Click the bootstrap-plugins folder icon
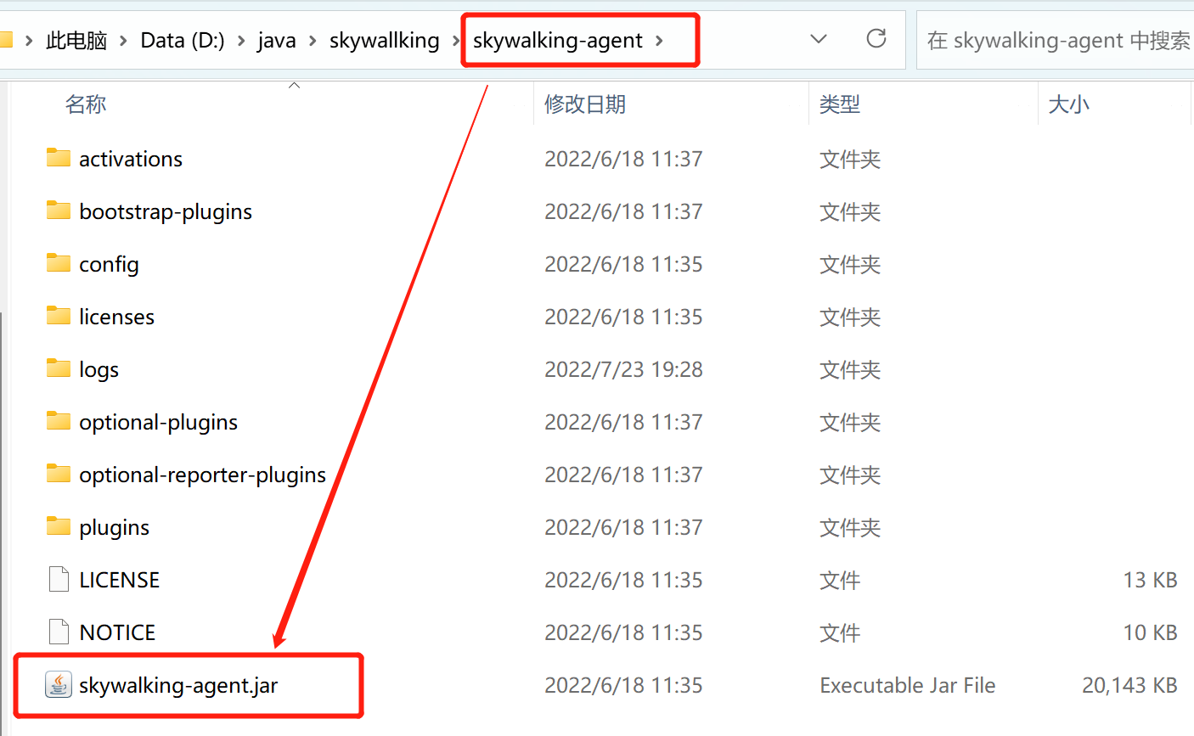The height and width of the screenshot is (736, 1194). coord(59,211)
